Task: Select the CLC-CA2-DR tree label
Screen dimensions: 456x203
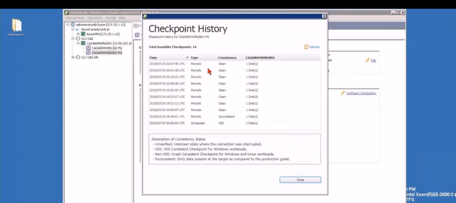Action: (90, 57)
